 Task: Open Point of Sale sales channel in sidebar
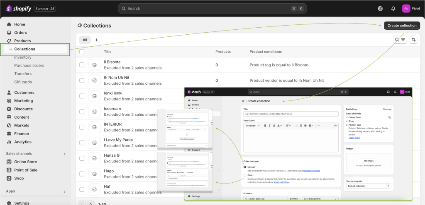click(26, 170)
